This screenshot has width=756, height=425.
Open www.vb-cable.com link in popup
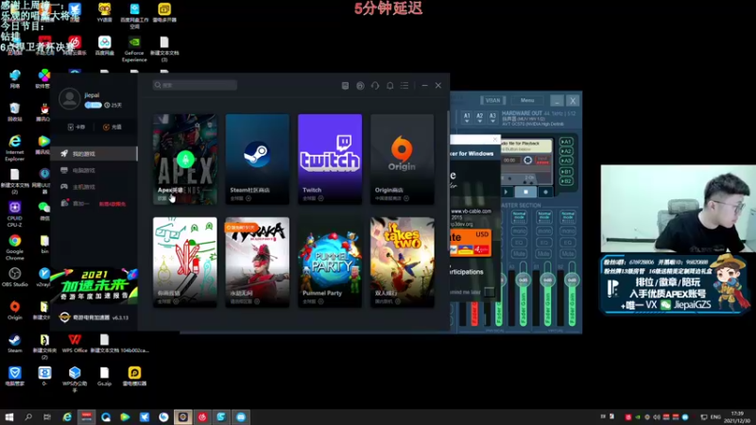coord(471,211)
